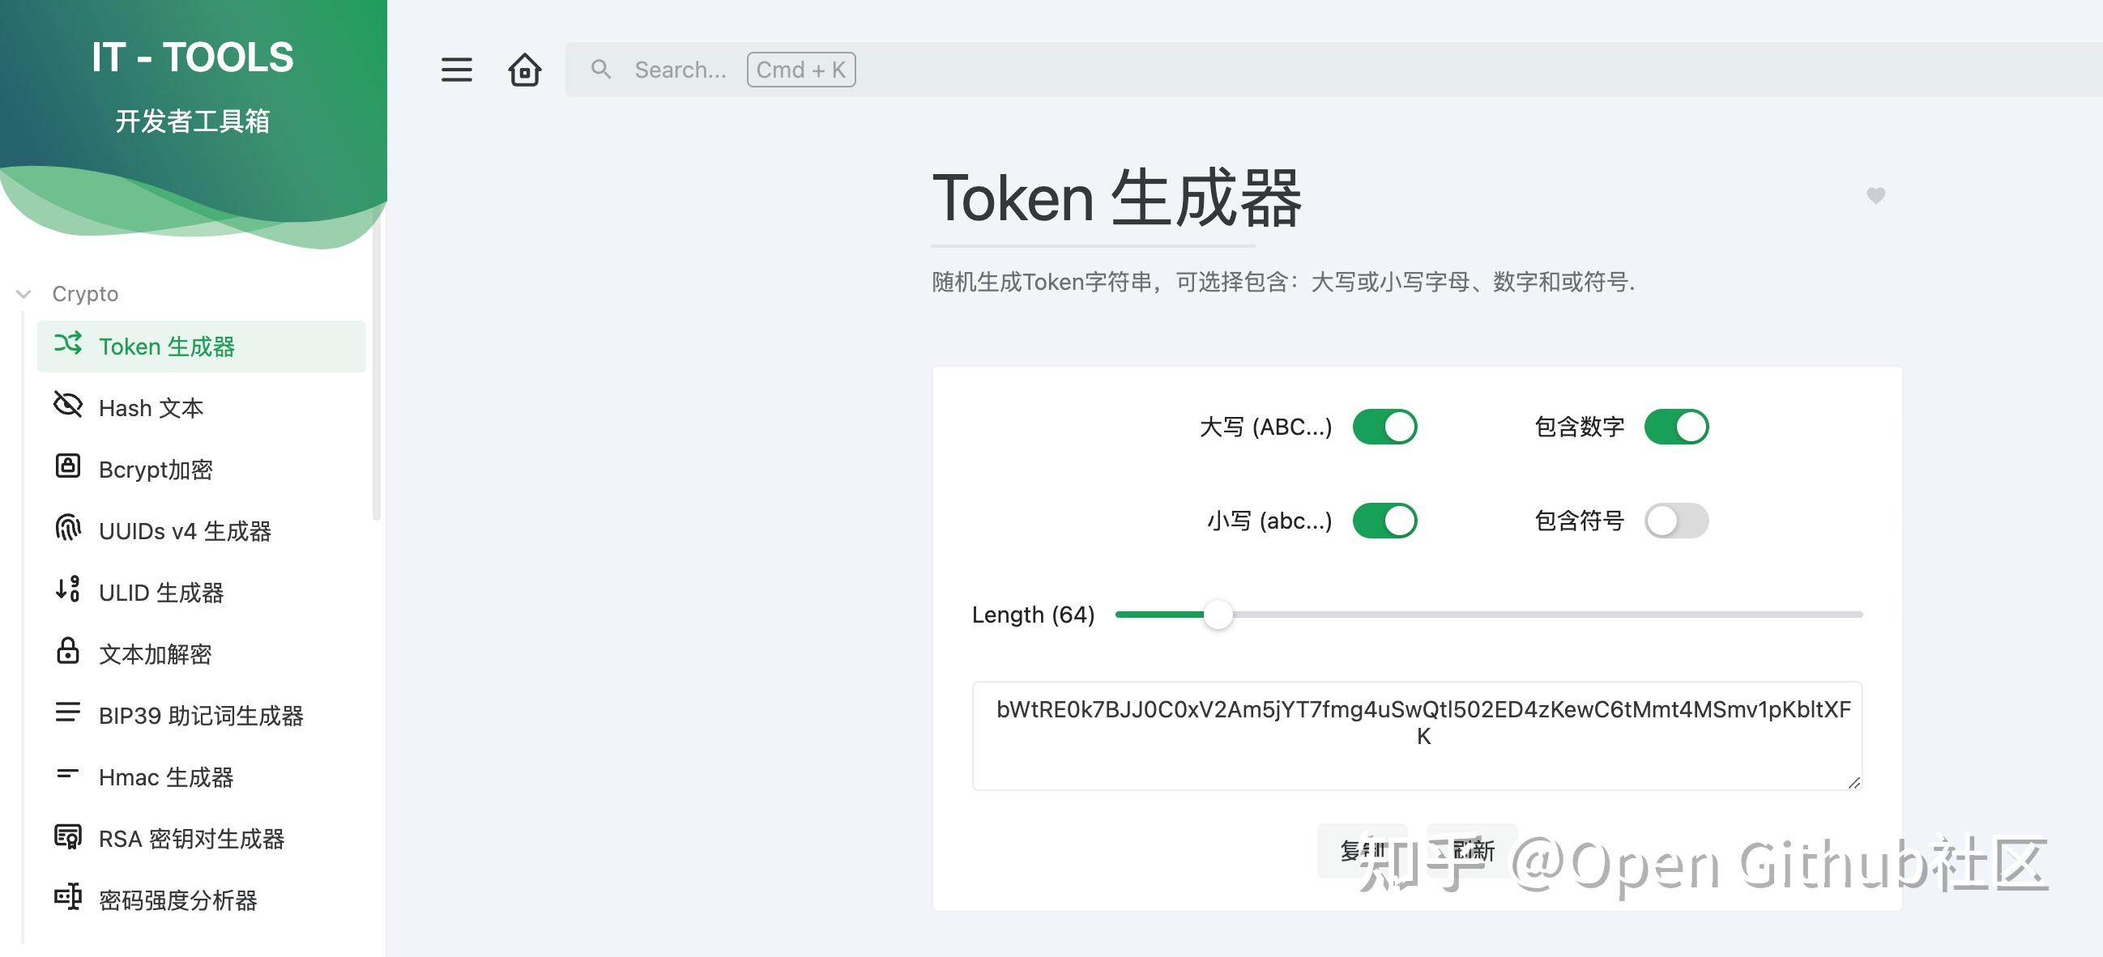The width and height of the screenshot is (2103, 957).
Task: Favorite Token 生成器 with the heart icon
Action: click(x=1875, y=196)
